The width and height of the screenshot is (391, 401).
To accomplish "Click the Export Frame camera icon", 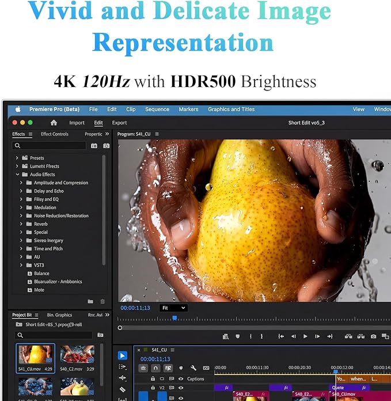I will [x=373, y=336].
